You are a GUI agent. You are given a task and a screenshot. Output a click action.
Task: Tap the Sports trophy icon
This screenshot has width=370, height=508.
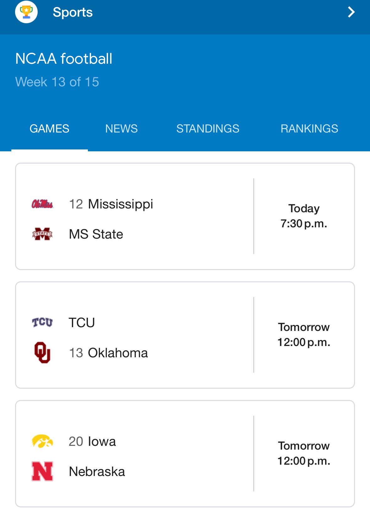pyautogui.click(x=26, y=12)
